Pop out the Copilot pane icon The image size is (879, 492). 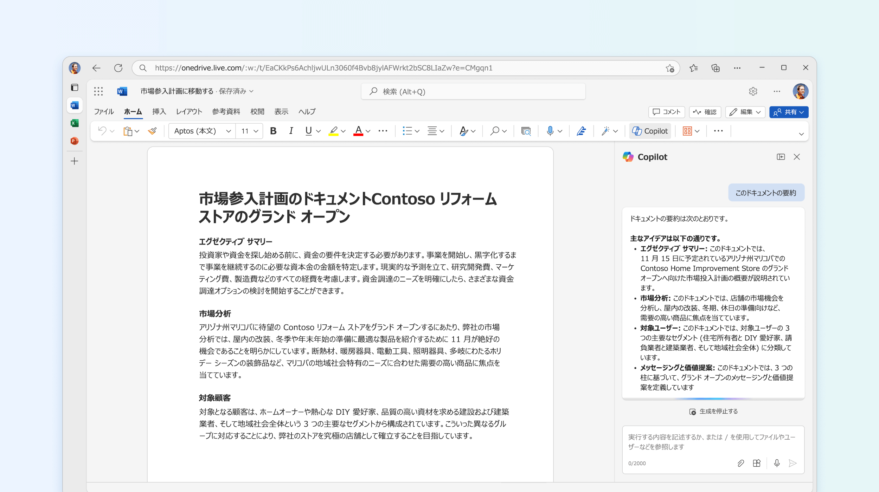pos(781,157)
